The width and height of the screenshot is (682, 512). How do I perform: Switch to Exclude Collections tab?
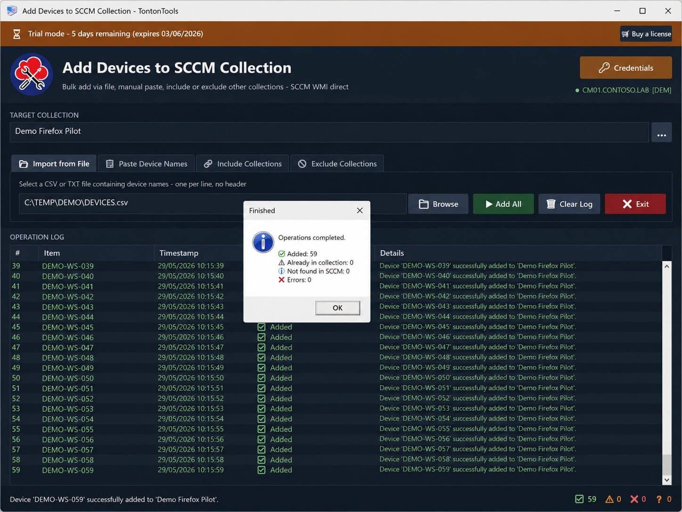(x=337, y=164)
